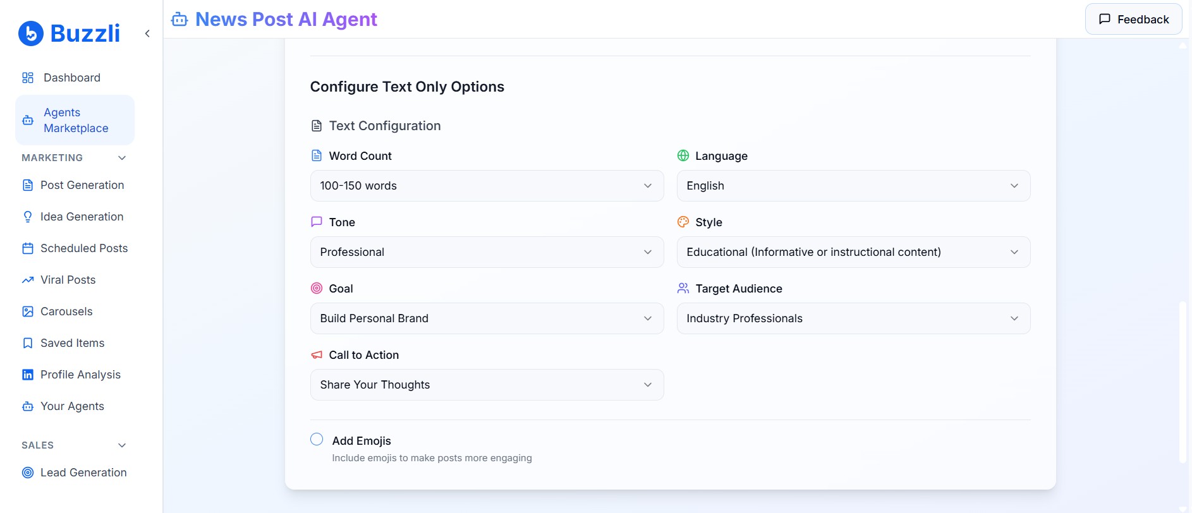Click the Saved Items bookmark icon
The width and height of the screenshot is (1192, 513).
click(28, 343)
